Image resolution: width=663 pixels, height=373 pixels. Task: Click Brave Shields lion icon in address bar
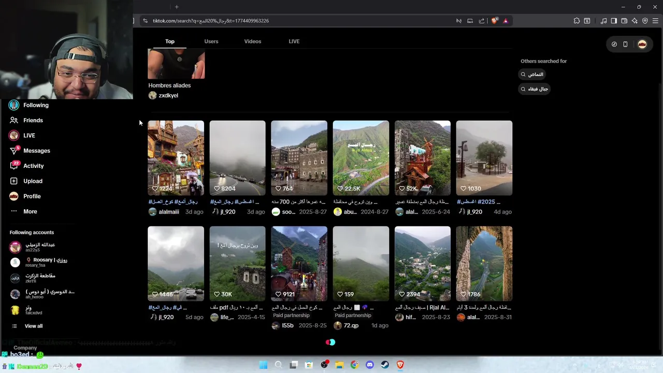pos(495,21)
